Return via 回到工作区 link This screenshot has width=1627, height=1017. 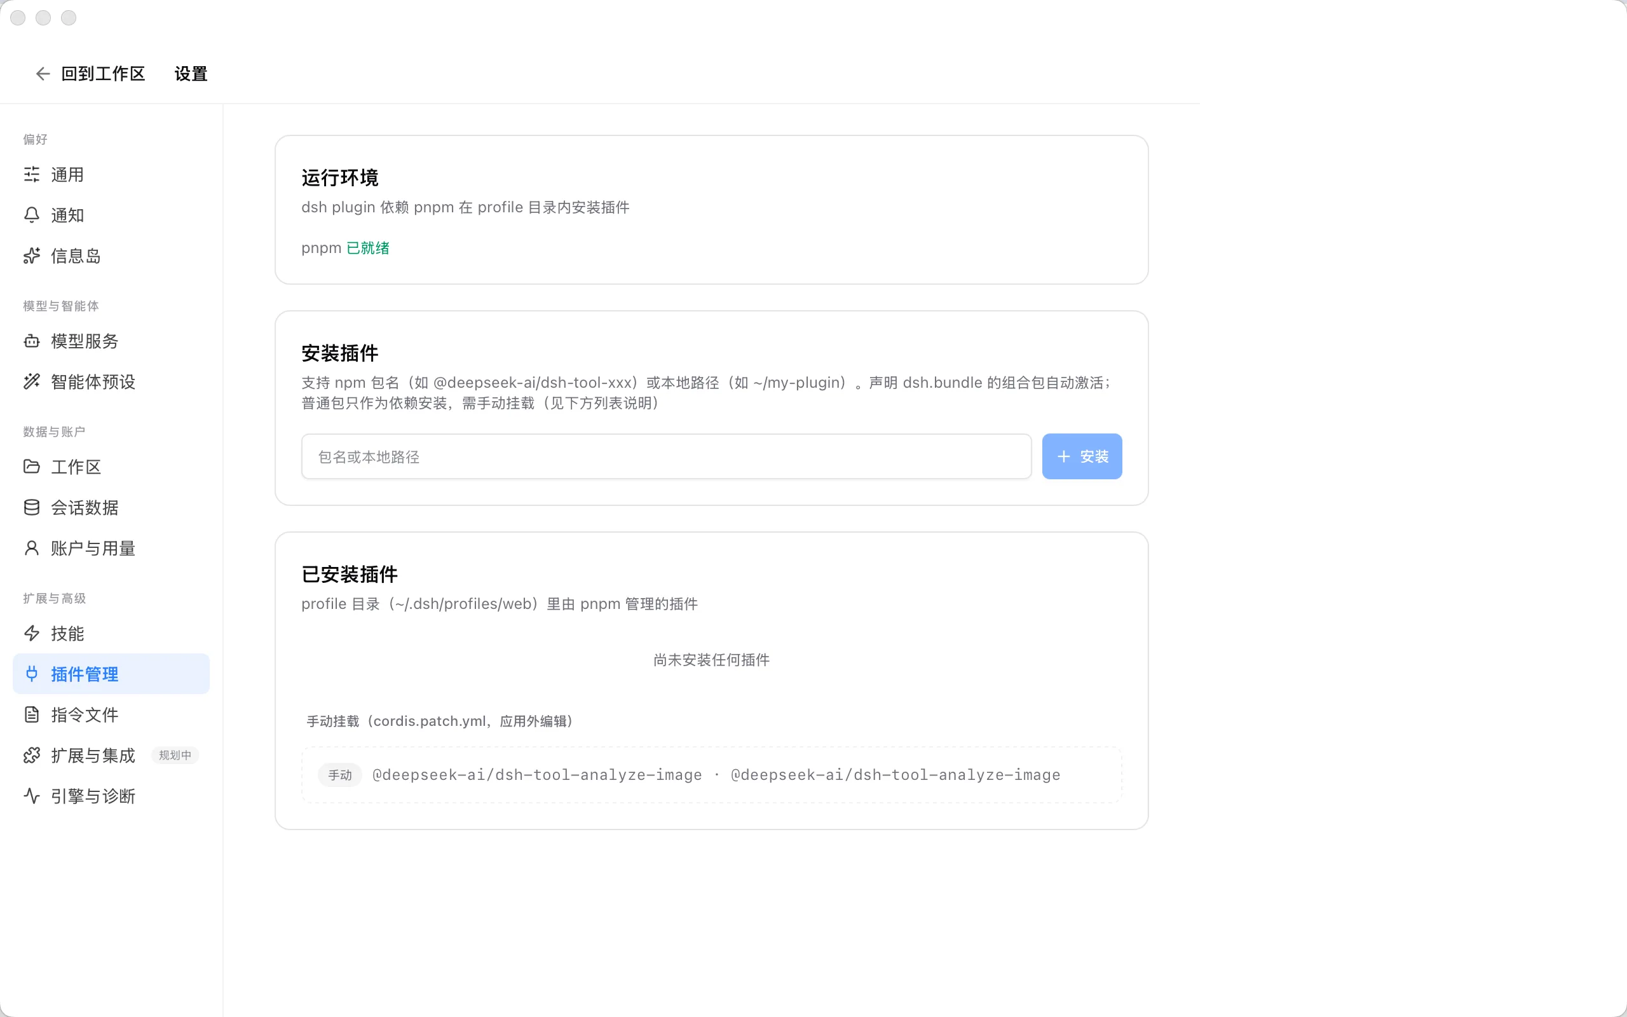point(103,74)
